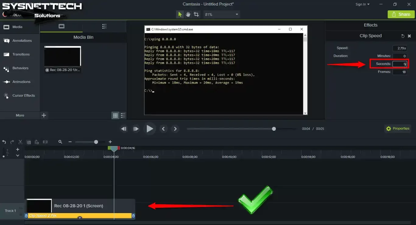Viewport: 416px width, 225px height.
Task: Click the yellow Clip Speed 2.79x bar
Action: pyautogui.click(x=80, y=216)
